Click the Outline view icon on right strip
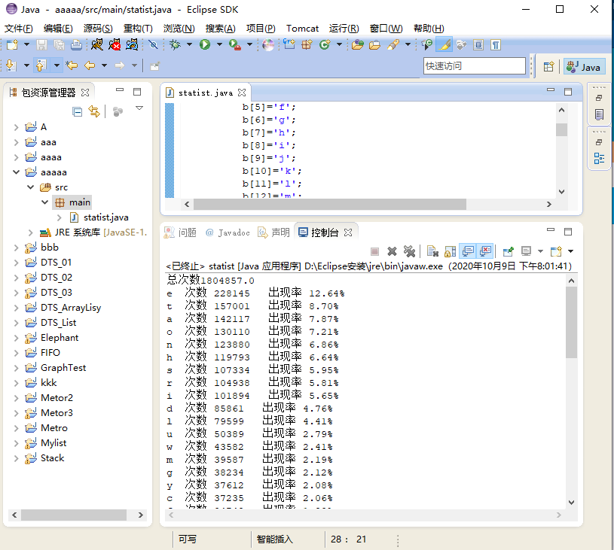Viewport: 614px width, 550px height. 599,159
